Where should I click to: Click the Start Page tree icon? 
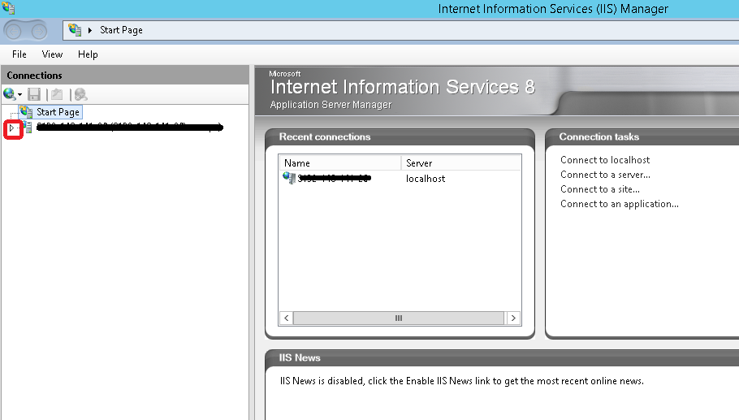(26, 112)
